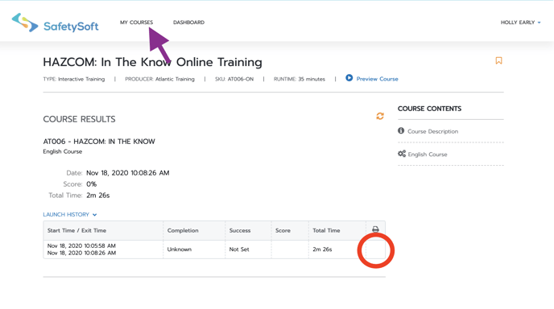This screenshot has width=554, height=309.
Task: Click the gears icon beside English Course
Action: [402, 154]
